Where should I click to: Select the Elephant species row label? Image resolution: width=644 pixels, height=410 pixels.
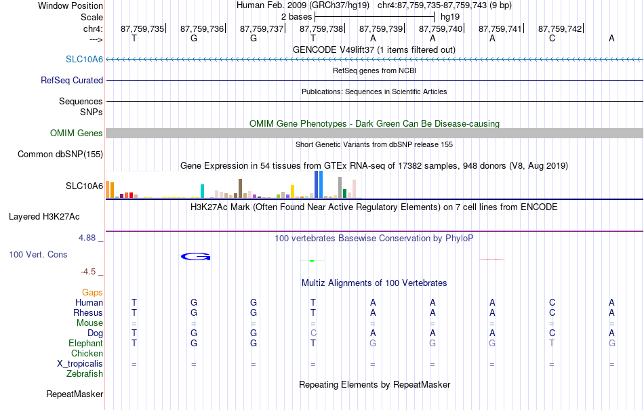[x=85, y=343]
